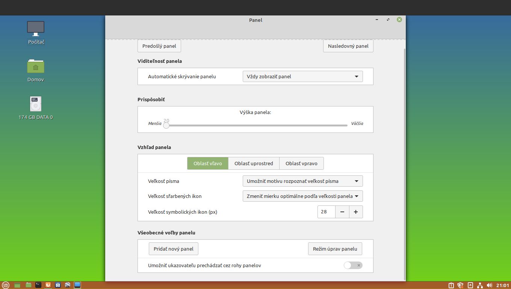
Task: Open the Linux Mint start menu
Action: (x=5, y=285)
